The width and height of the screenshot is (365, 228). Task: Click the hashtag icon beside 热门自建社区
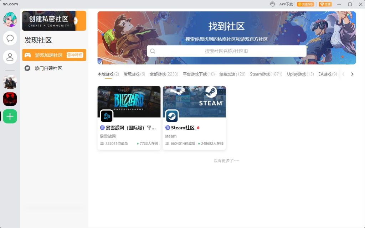pyautogui.click(x=27, y=68)
